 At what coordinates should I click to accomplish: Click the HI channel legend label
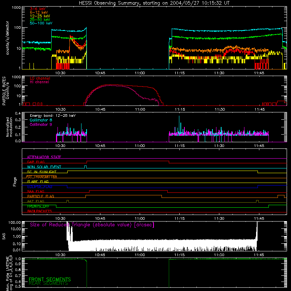pyautogui.click(x=40, y=82)
